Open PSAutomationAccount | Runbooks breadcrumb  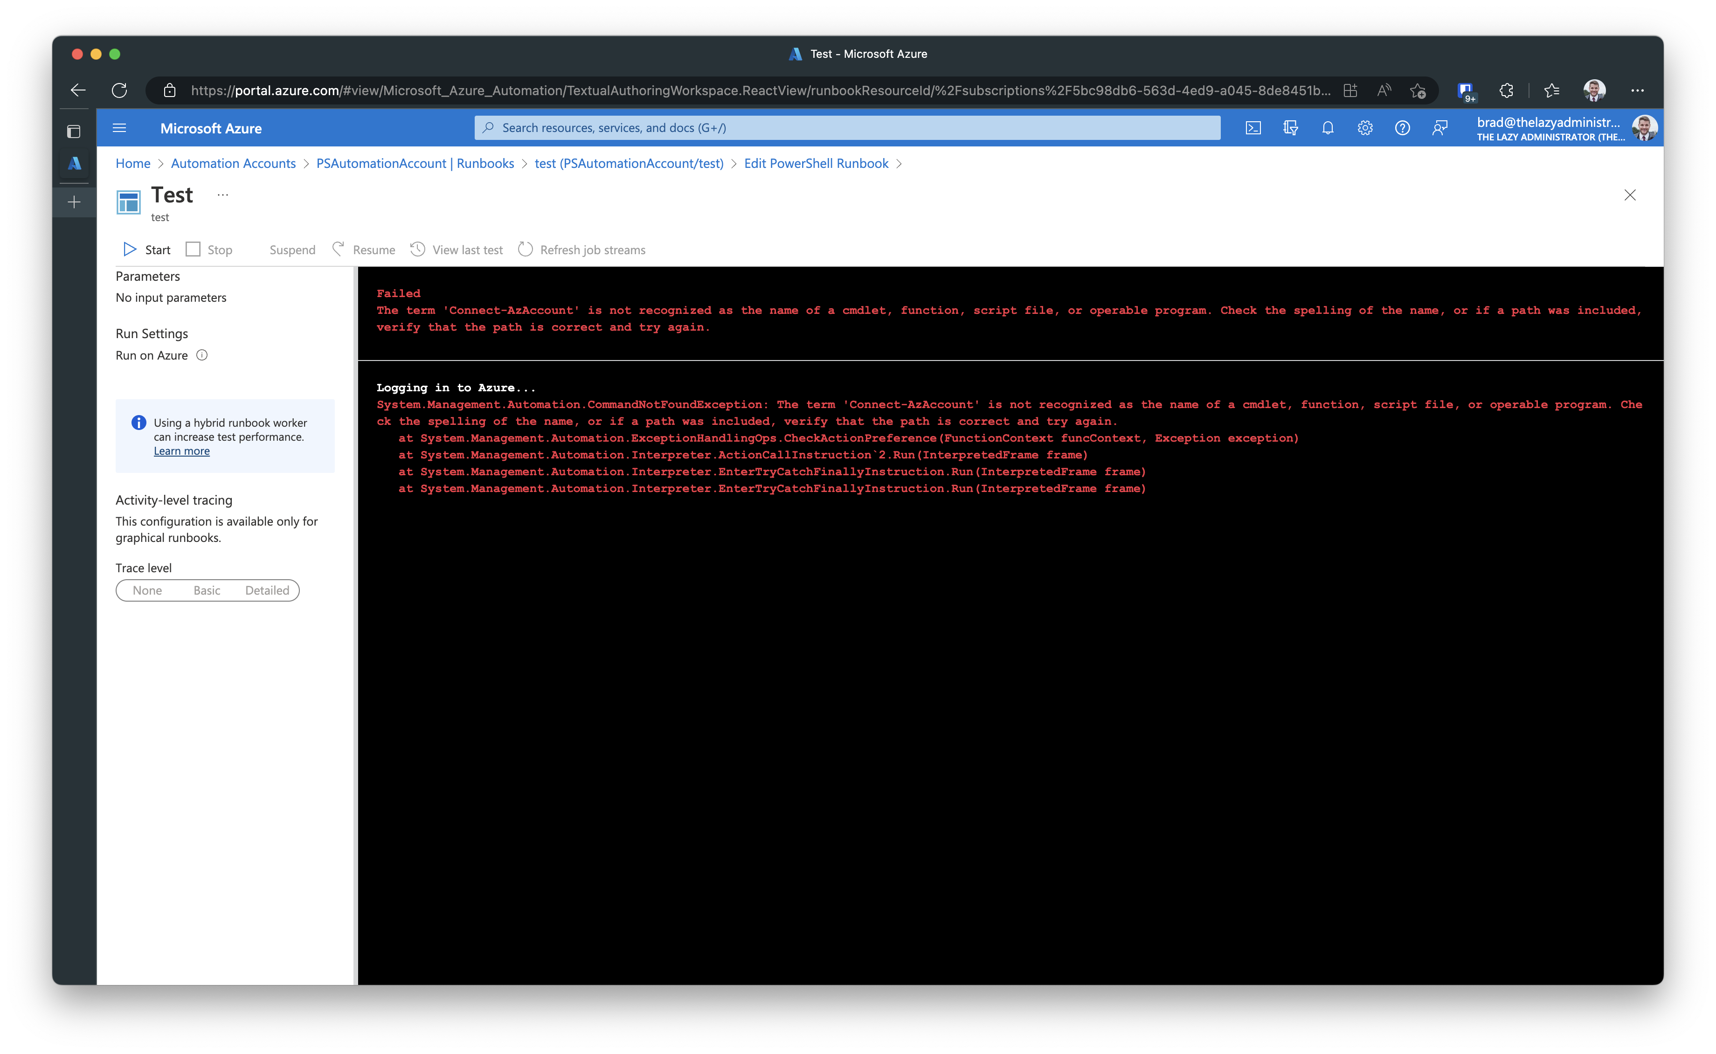click(415, 163)
